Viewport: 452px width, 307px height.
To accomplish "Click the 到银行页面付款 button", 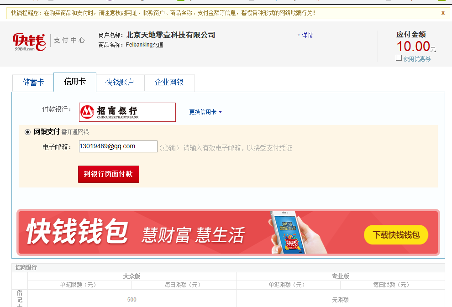I will coord(108,174).
